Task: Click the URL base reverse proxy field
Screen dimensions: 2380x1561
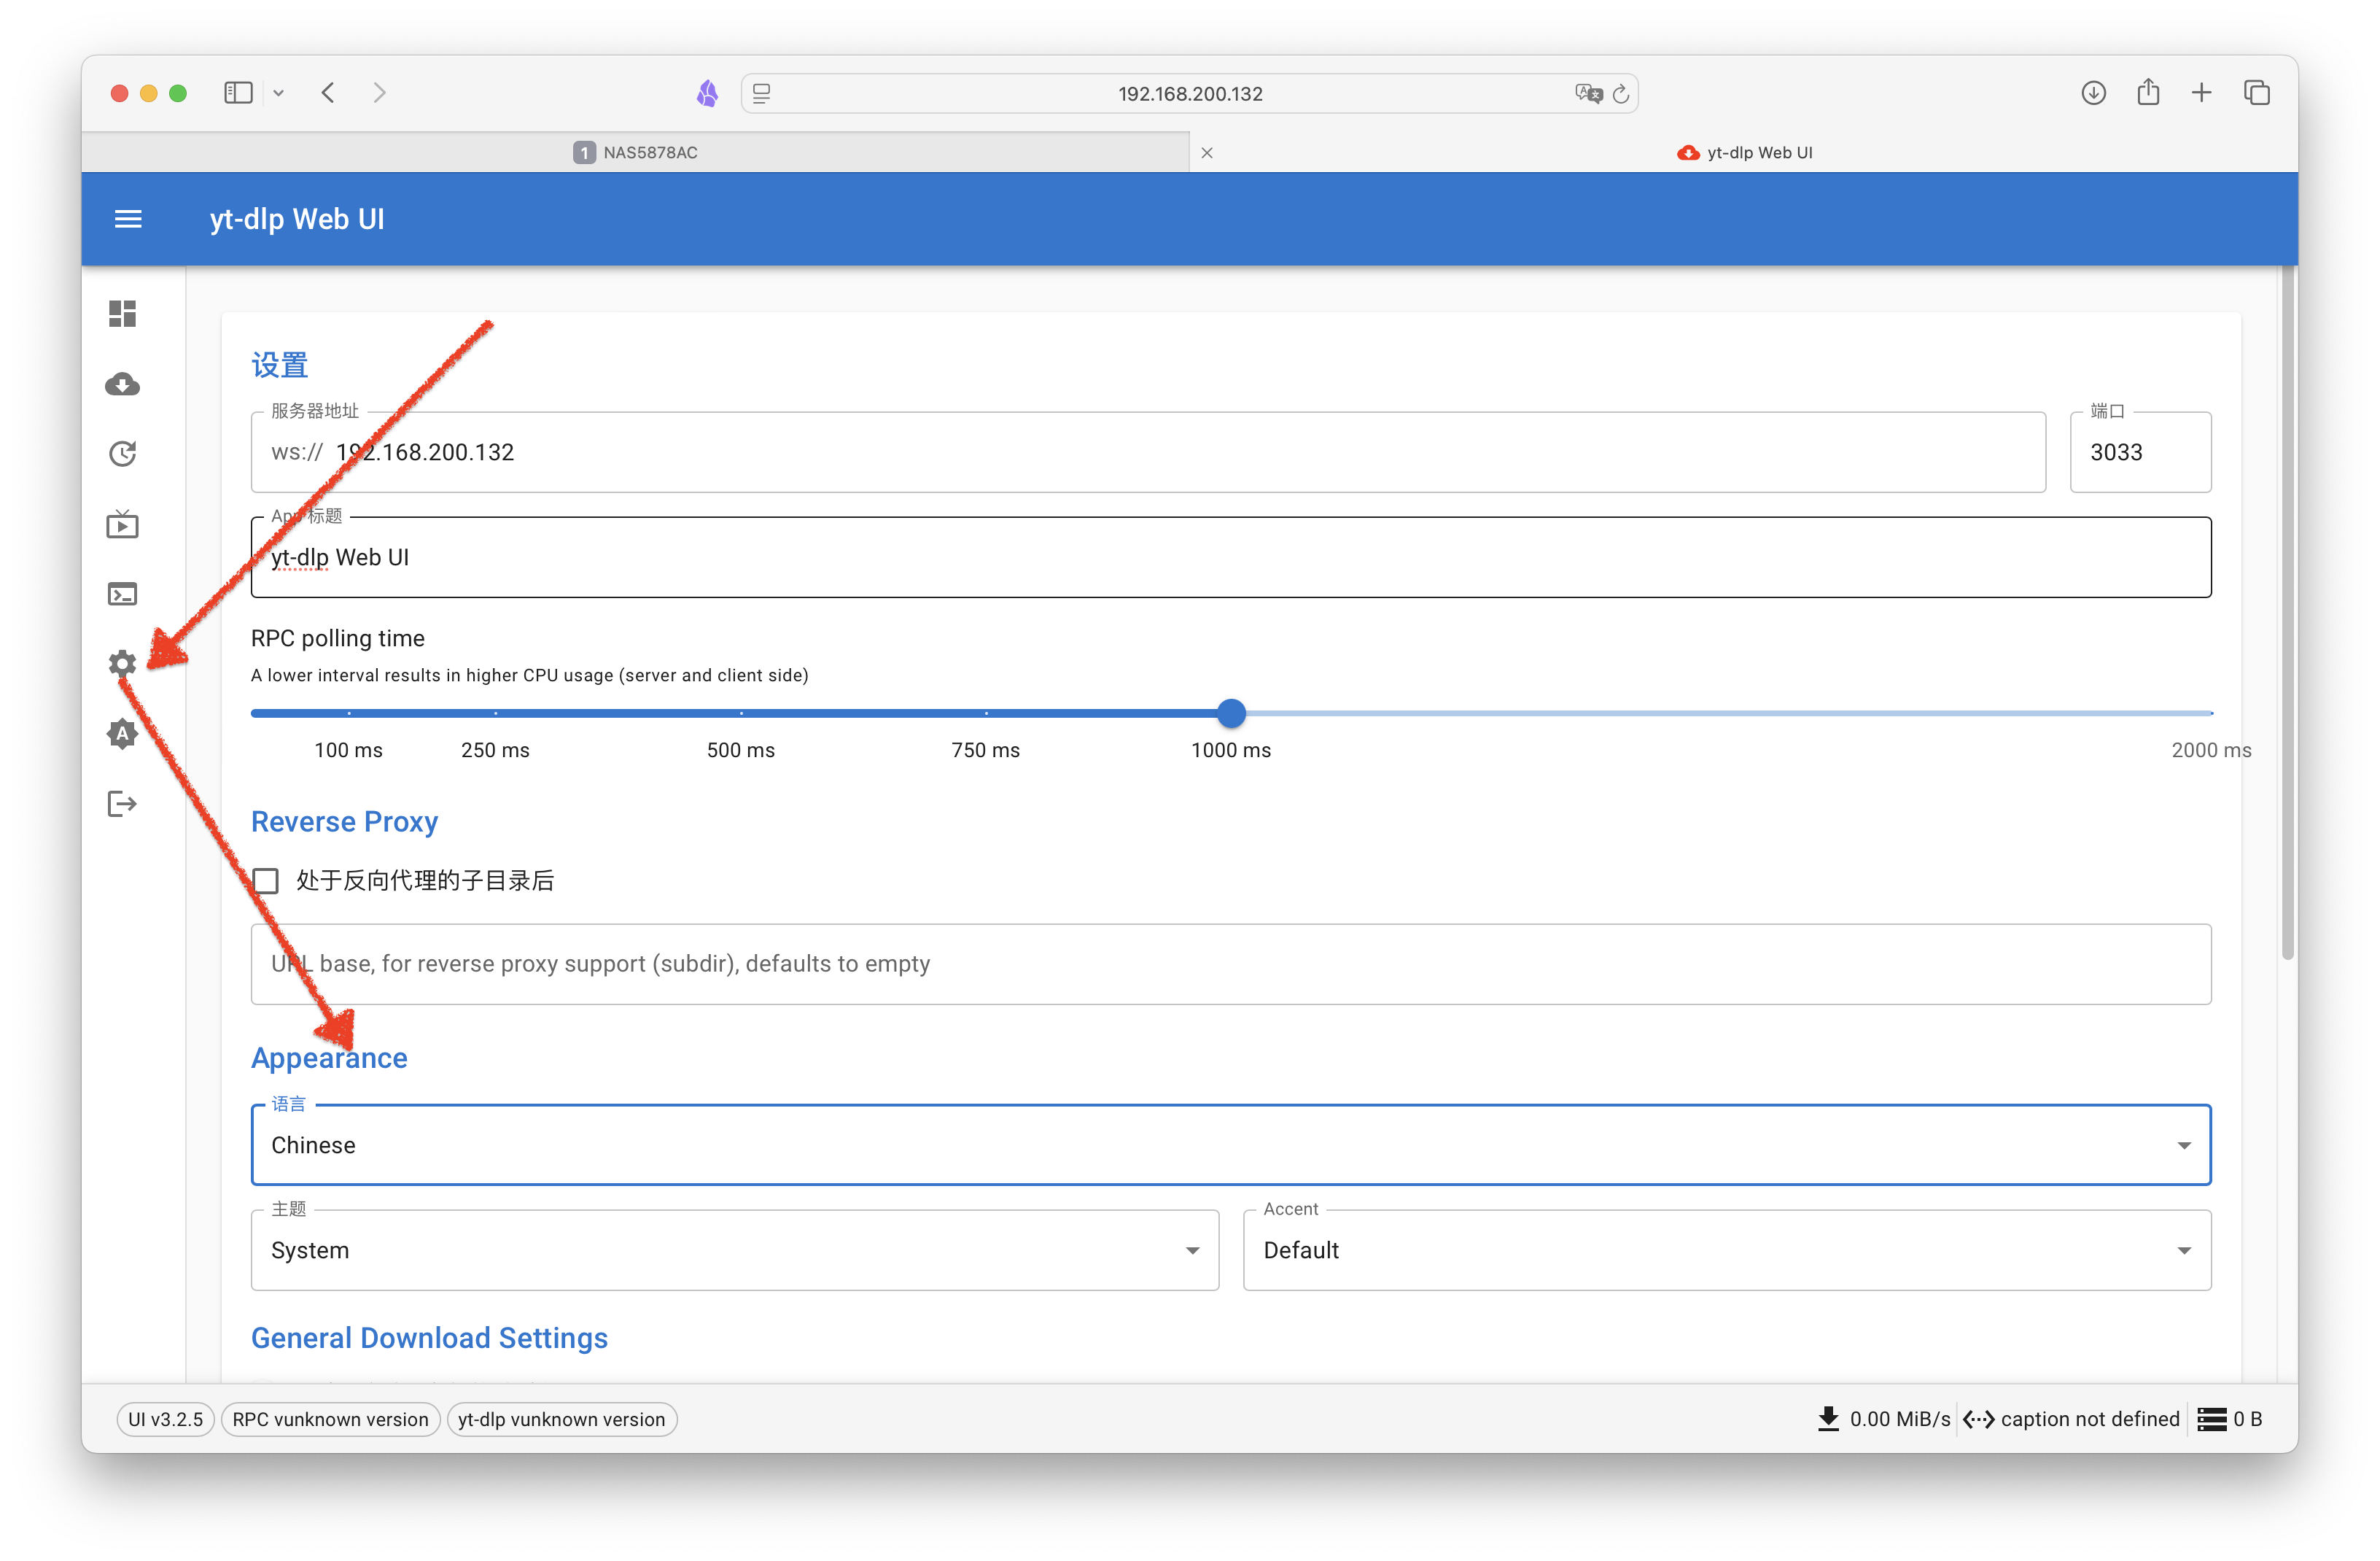Action: point(1230,964)
